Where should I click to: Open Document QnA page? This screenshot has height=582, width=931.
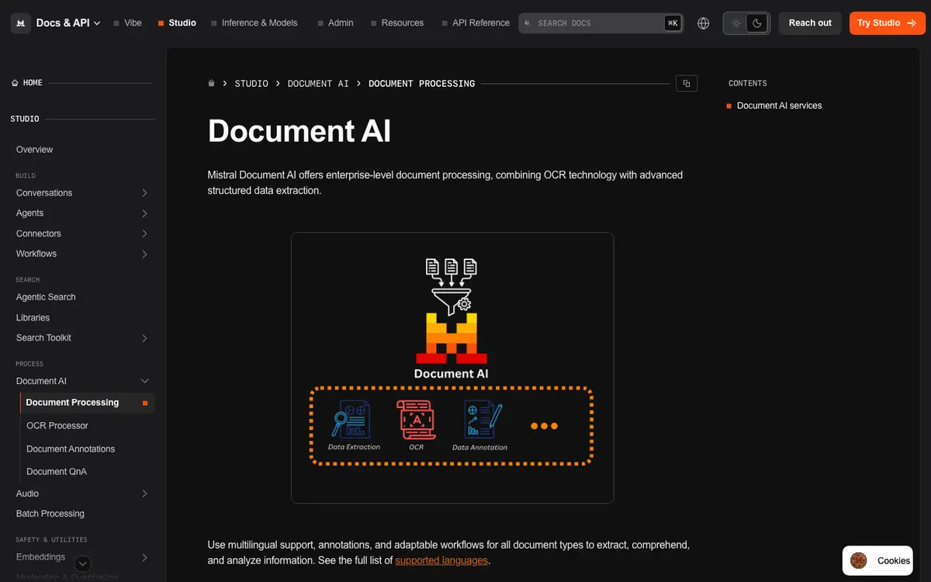(x=57, y=472)
